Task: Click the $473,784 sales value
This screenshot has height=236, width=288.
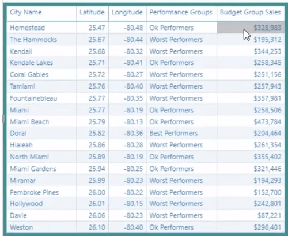Action: pyautogui.click(x=267, y=122)
